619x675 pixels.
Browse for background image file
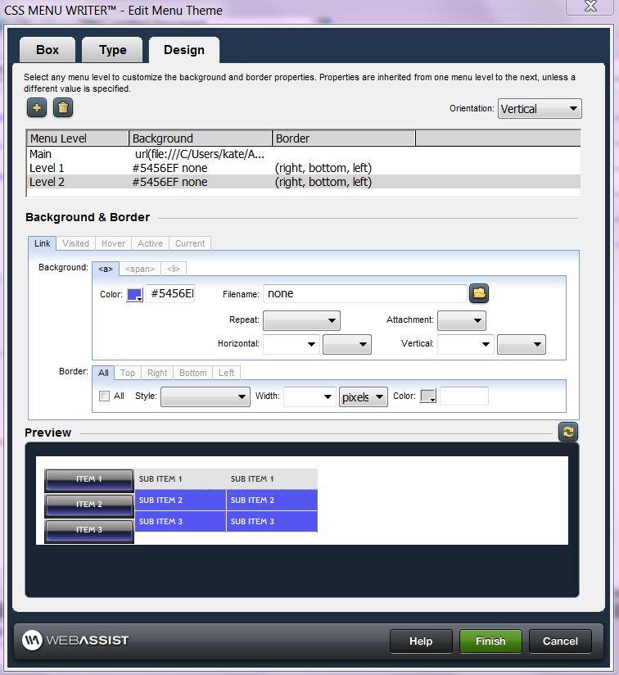point(479,293)
